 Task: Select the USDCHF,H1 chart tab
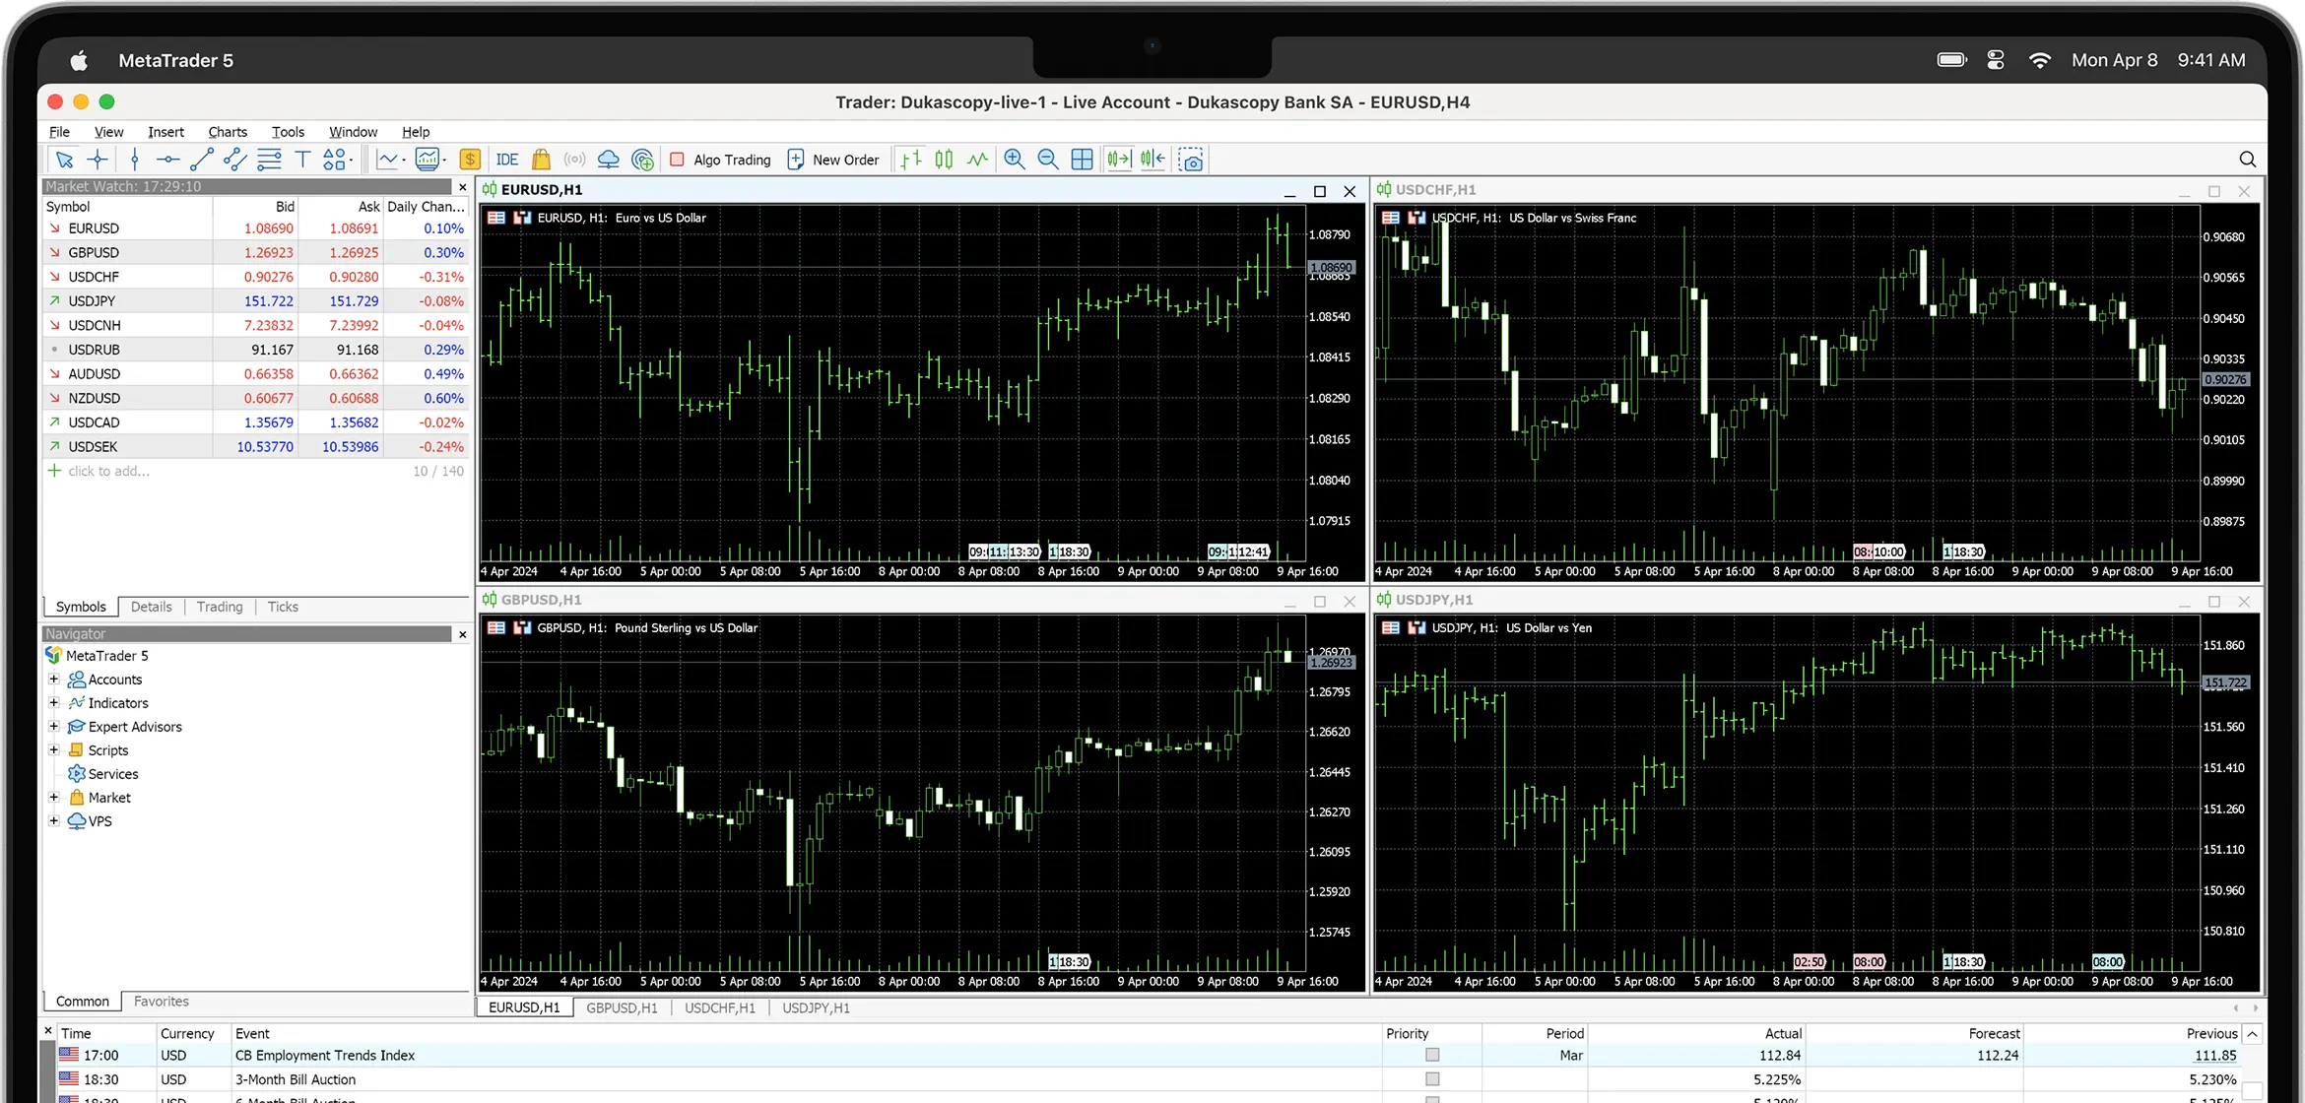pos(720,1007)
